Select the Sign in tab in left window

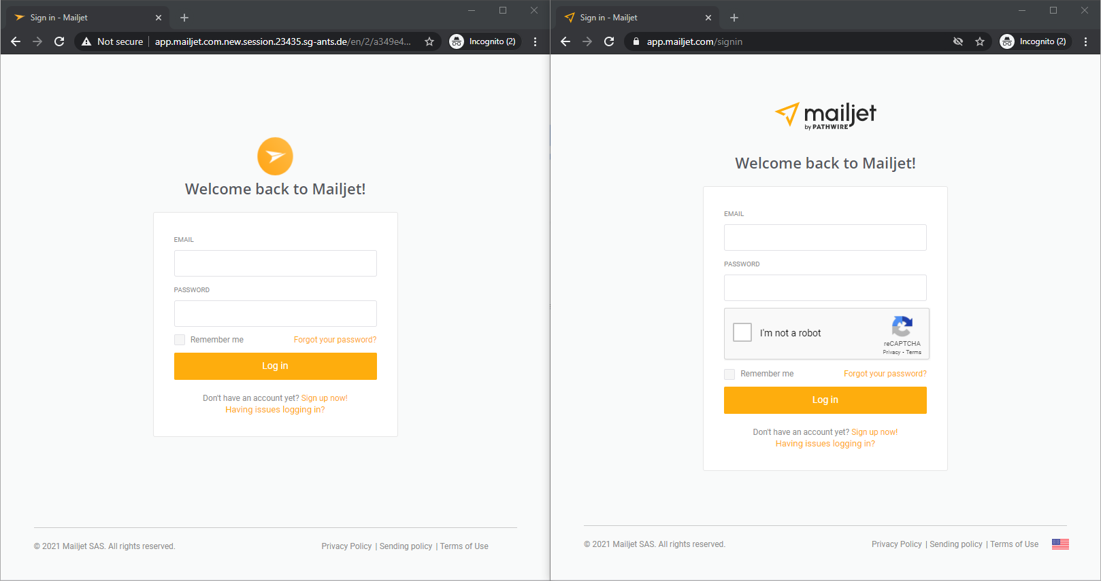tap(87, 18)
